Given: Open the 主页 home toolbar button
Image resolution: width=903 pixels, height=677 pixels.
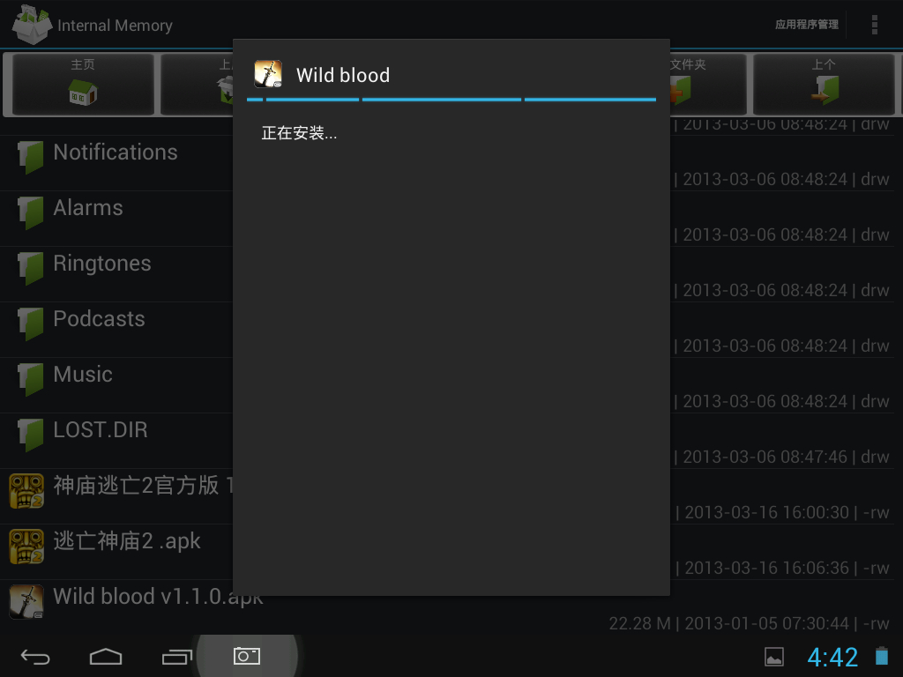Looking at the screenshot, I should [x=83, y=84].
